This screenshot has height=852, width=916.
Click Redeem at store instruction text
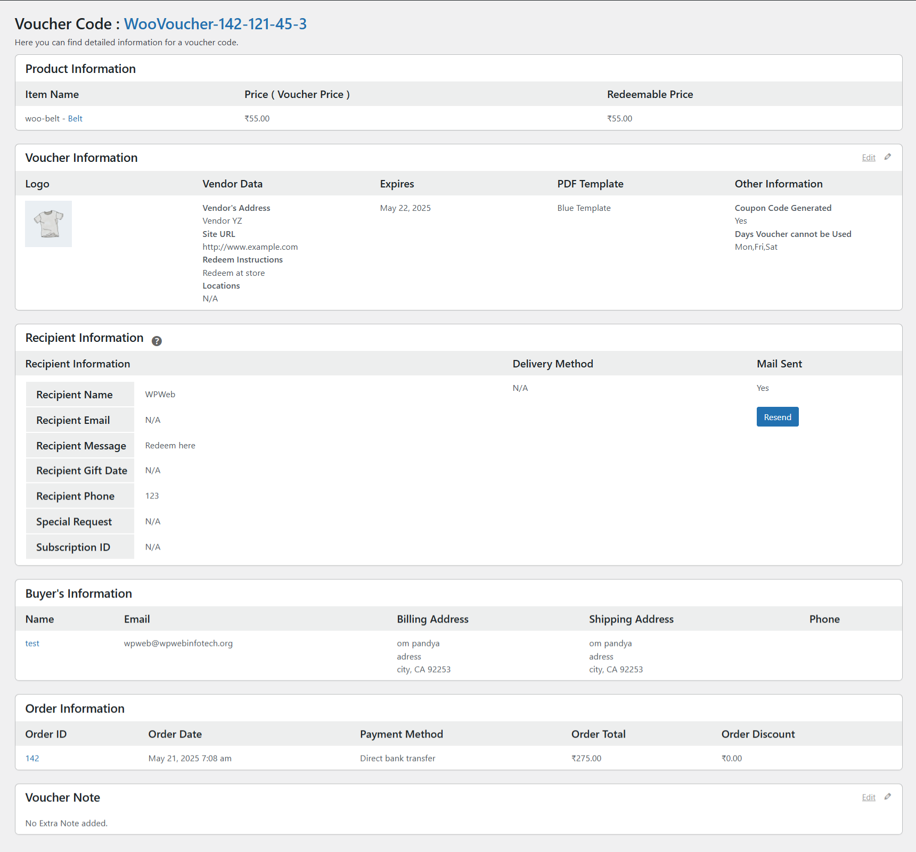pyautogui.click(x=234, y=273)
